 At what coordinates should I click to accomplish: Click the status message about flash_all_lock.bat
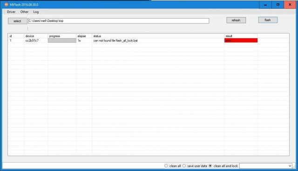tap(115, 40)
